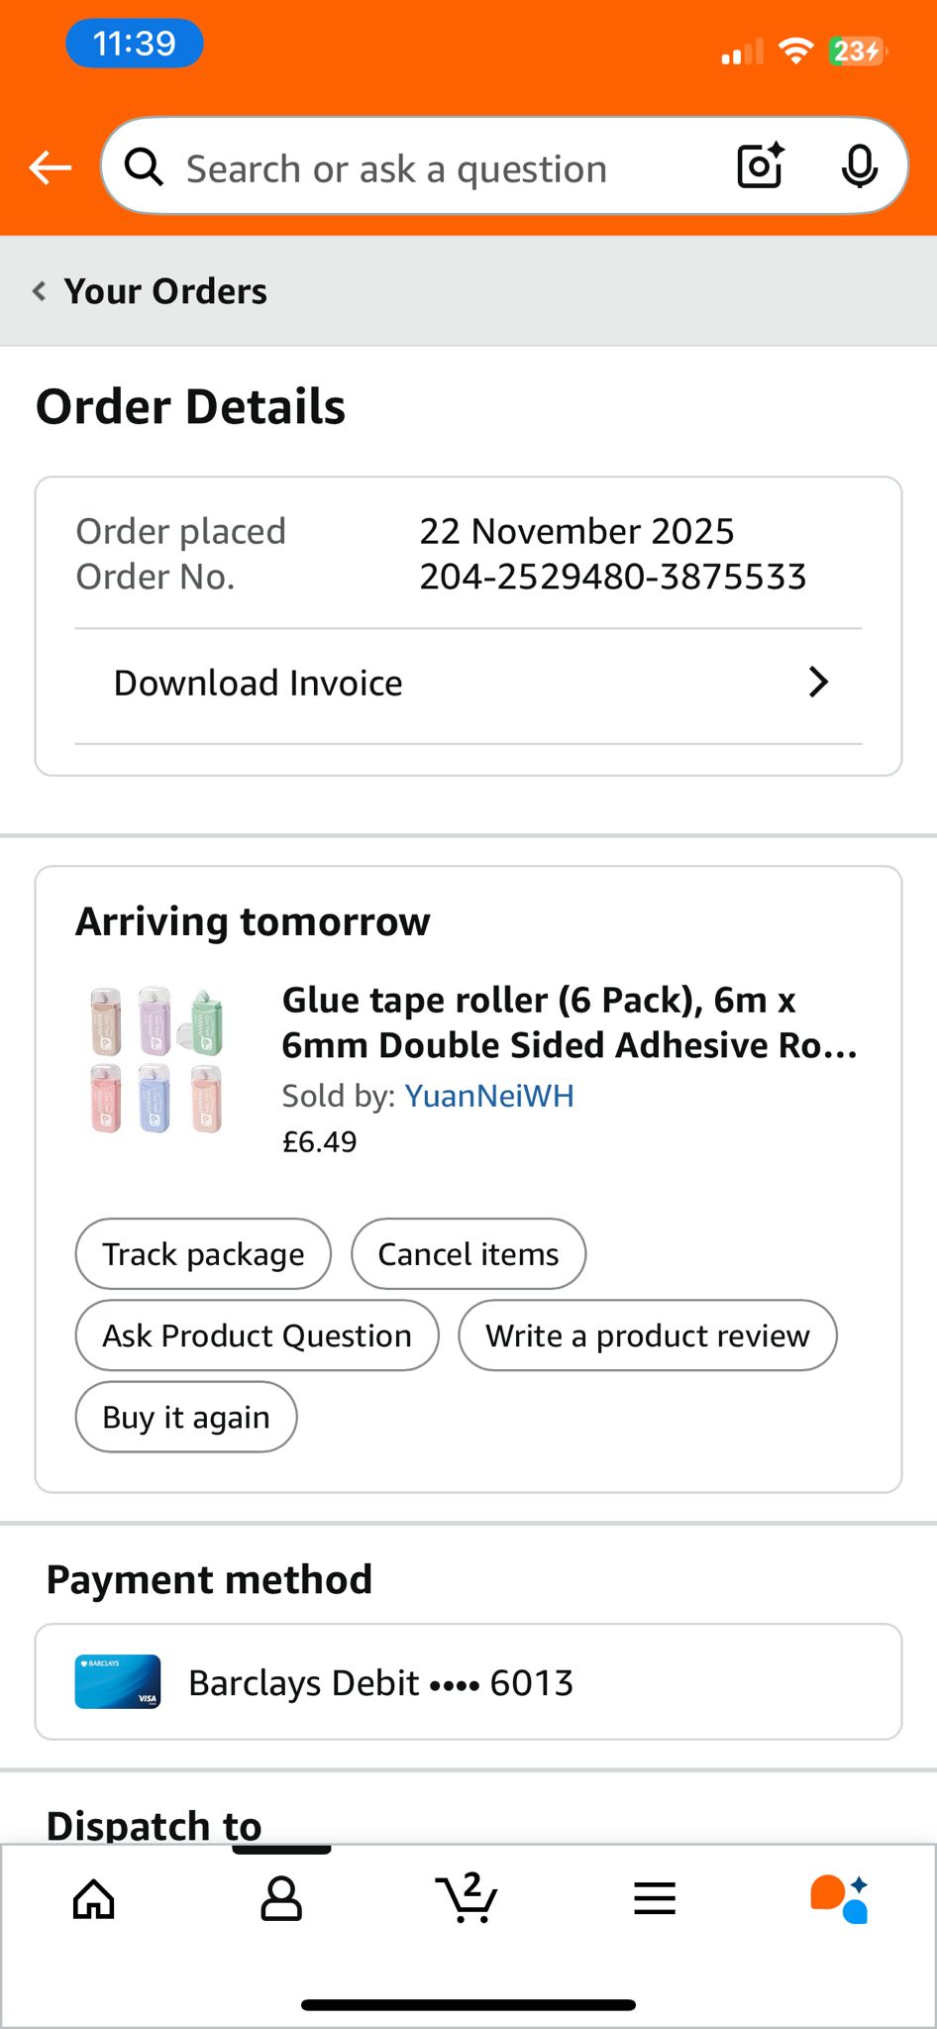Focus the Search or ask a question field
The height and width of the screenshot is (2029, 937).
coord(416,169)
